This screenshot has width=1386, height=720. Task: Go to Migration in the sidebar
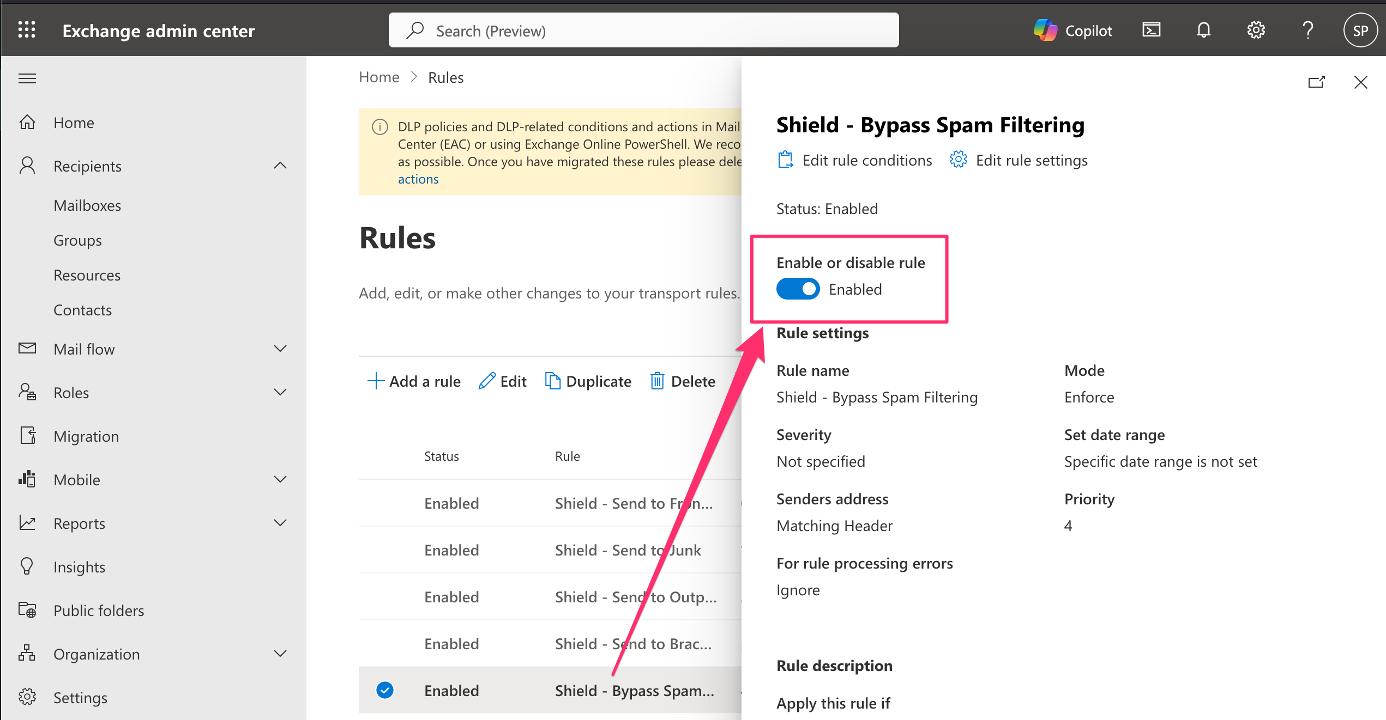(x=86, y=436)
